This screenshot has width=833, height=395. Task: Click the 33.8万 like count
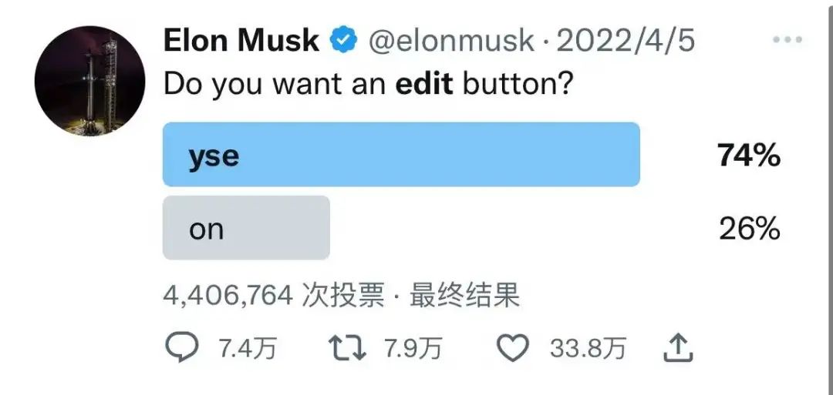(588, 350)
